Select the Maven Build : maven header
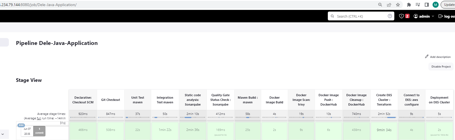Image resolution: width=455 pixels, height=140 pixels. point(248,100)
